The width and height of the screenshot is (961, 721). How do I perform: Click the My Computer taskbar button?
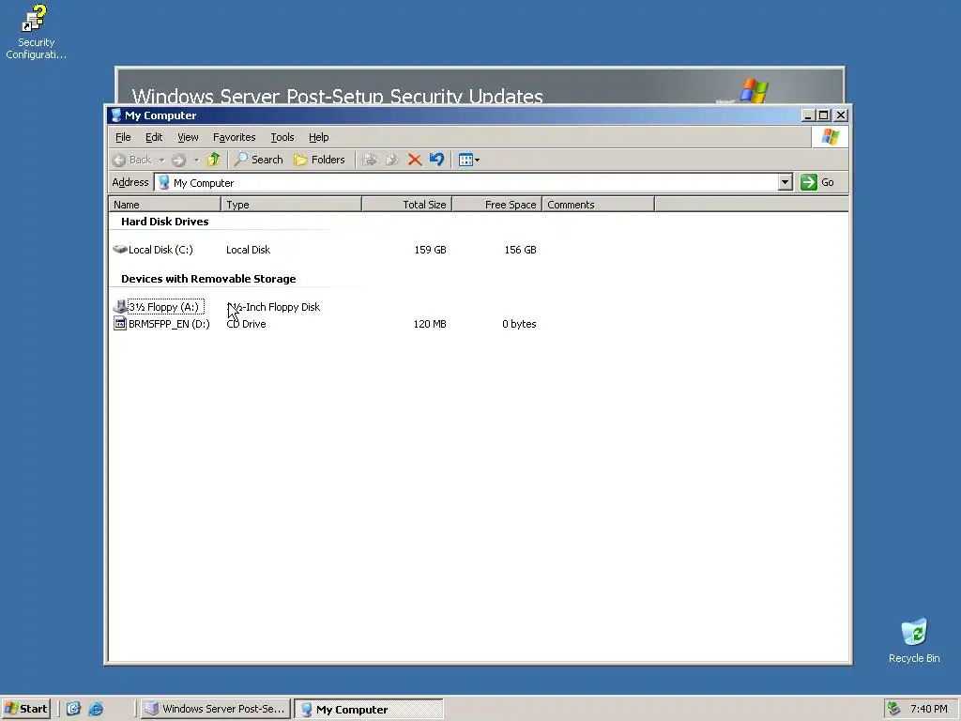tap(368, 710)
